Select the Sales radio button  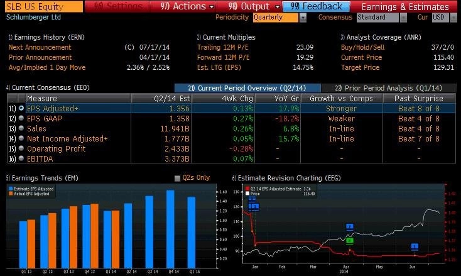pos(21,128)
